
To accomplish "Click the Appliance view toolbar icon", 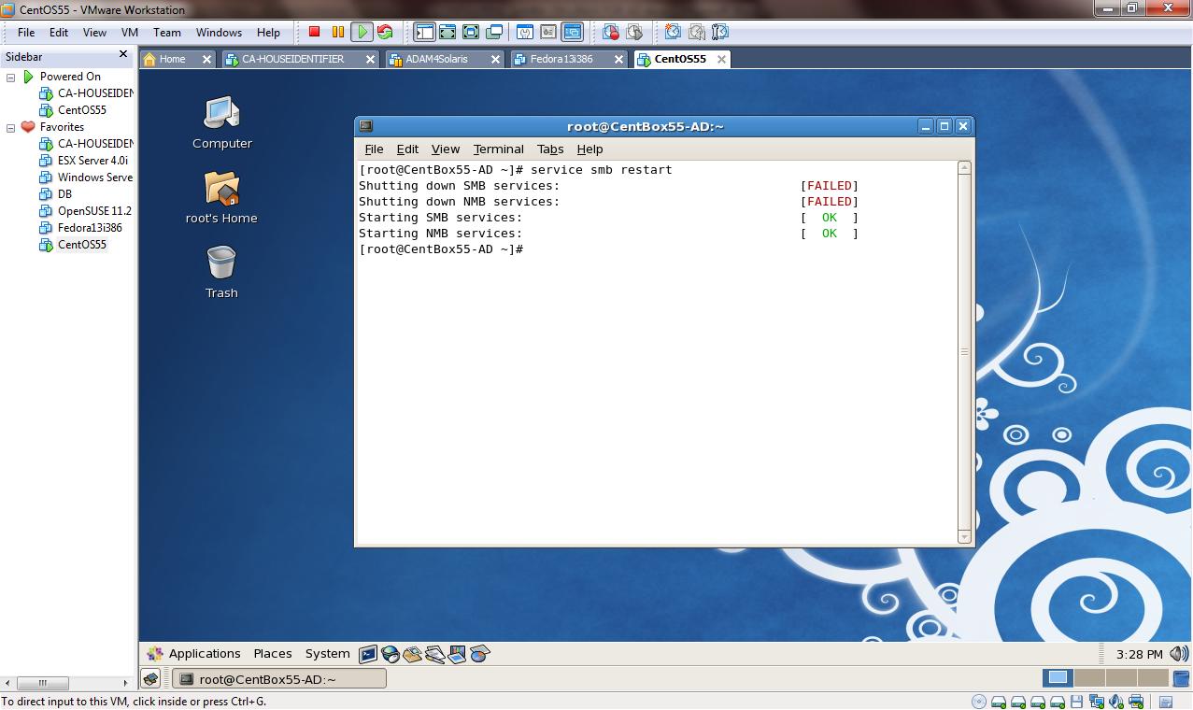I will pyautogui.click(x=548, y=32).
